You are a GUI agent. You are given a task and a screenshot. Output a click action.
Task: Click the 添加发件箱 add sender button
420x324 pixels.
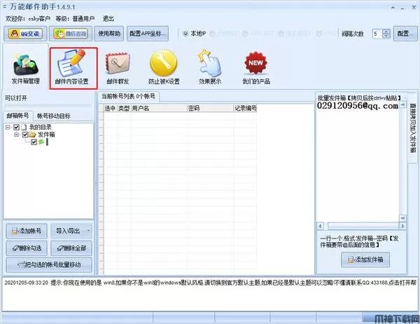tap(365, 259)
